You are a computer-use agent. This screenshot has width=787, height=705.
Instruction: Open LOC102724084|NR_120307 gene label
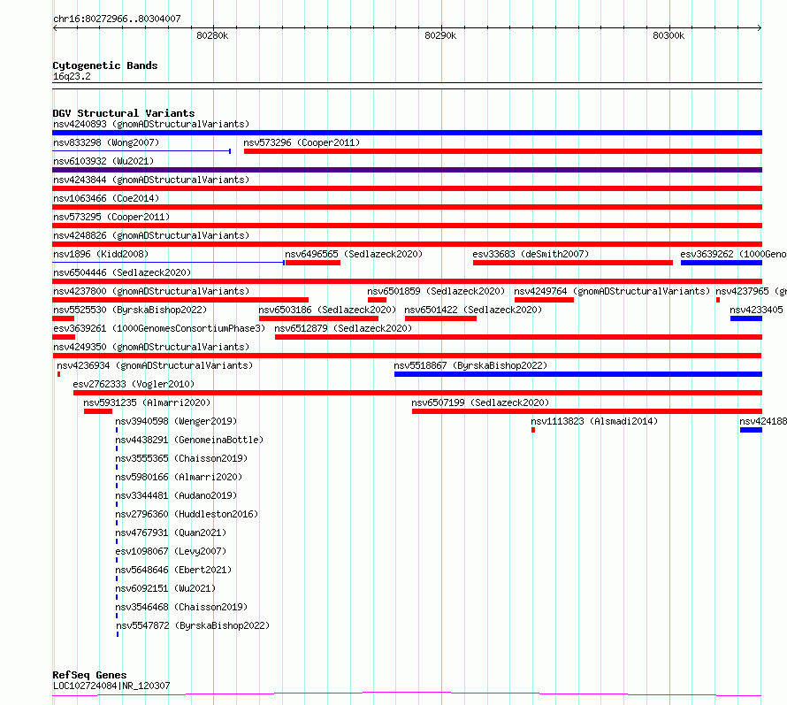(111, 686)
